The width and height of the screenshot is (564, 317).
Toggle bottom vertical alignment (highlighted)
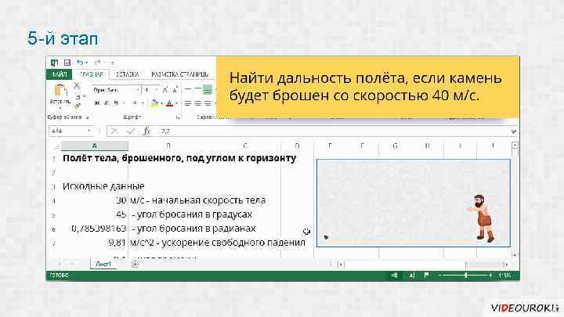tap(208, 90)
